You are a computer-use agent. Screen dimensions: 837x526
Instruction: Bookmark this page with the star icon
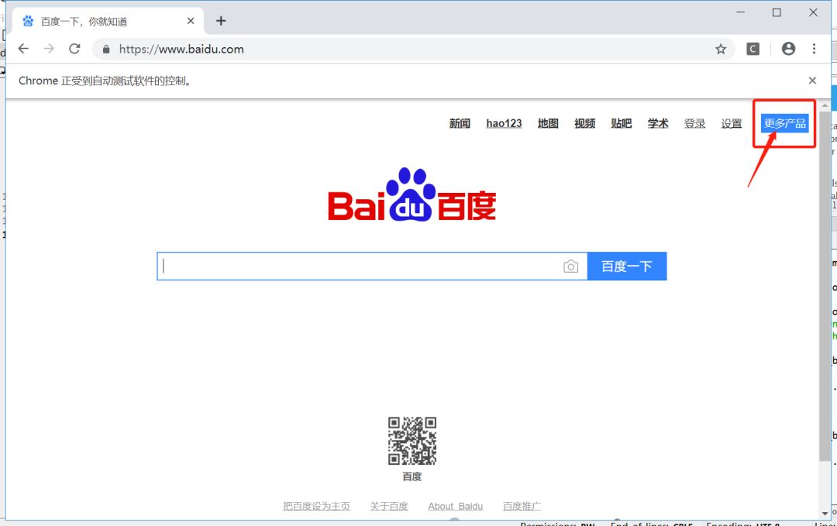(721, 49)
